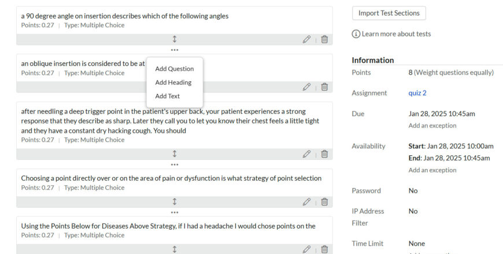Open the quiz 2 assignment link
This screenshot has height=254, width=503.
417,93
